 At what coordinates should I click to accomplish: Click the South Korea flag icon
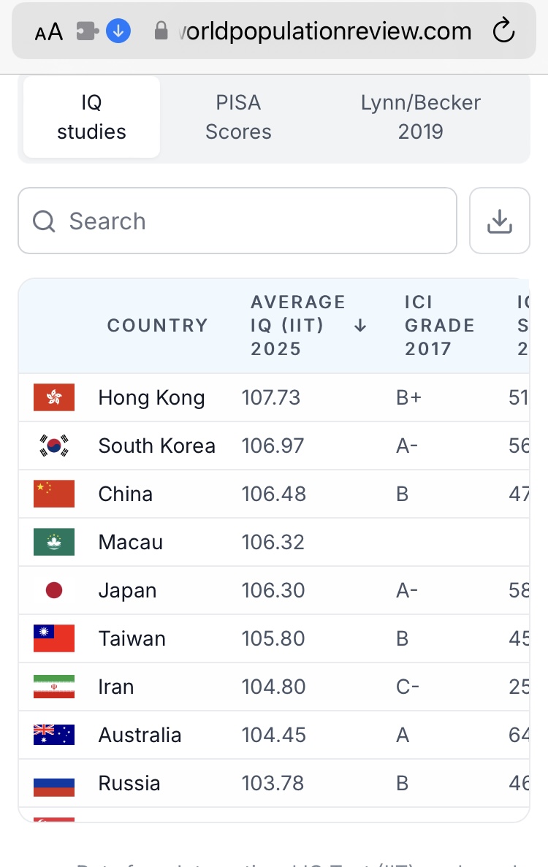(54, 446)
